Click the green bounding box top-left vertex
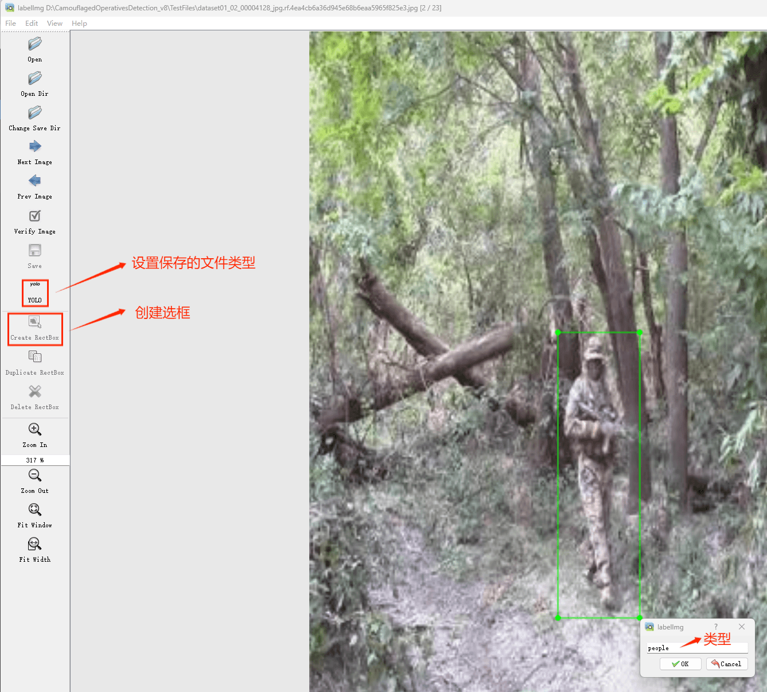Viewport: 767px width, 692px height. pos(558,332)
